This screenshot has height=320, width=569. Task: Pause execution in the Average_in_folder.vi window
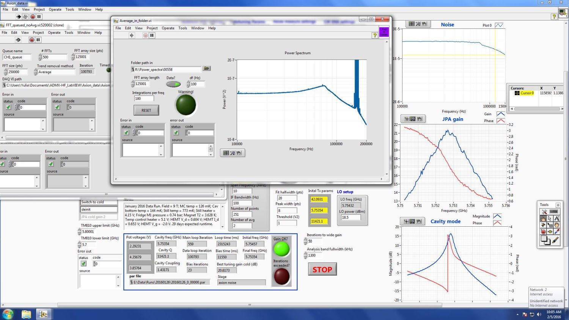click(152, 35)
